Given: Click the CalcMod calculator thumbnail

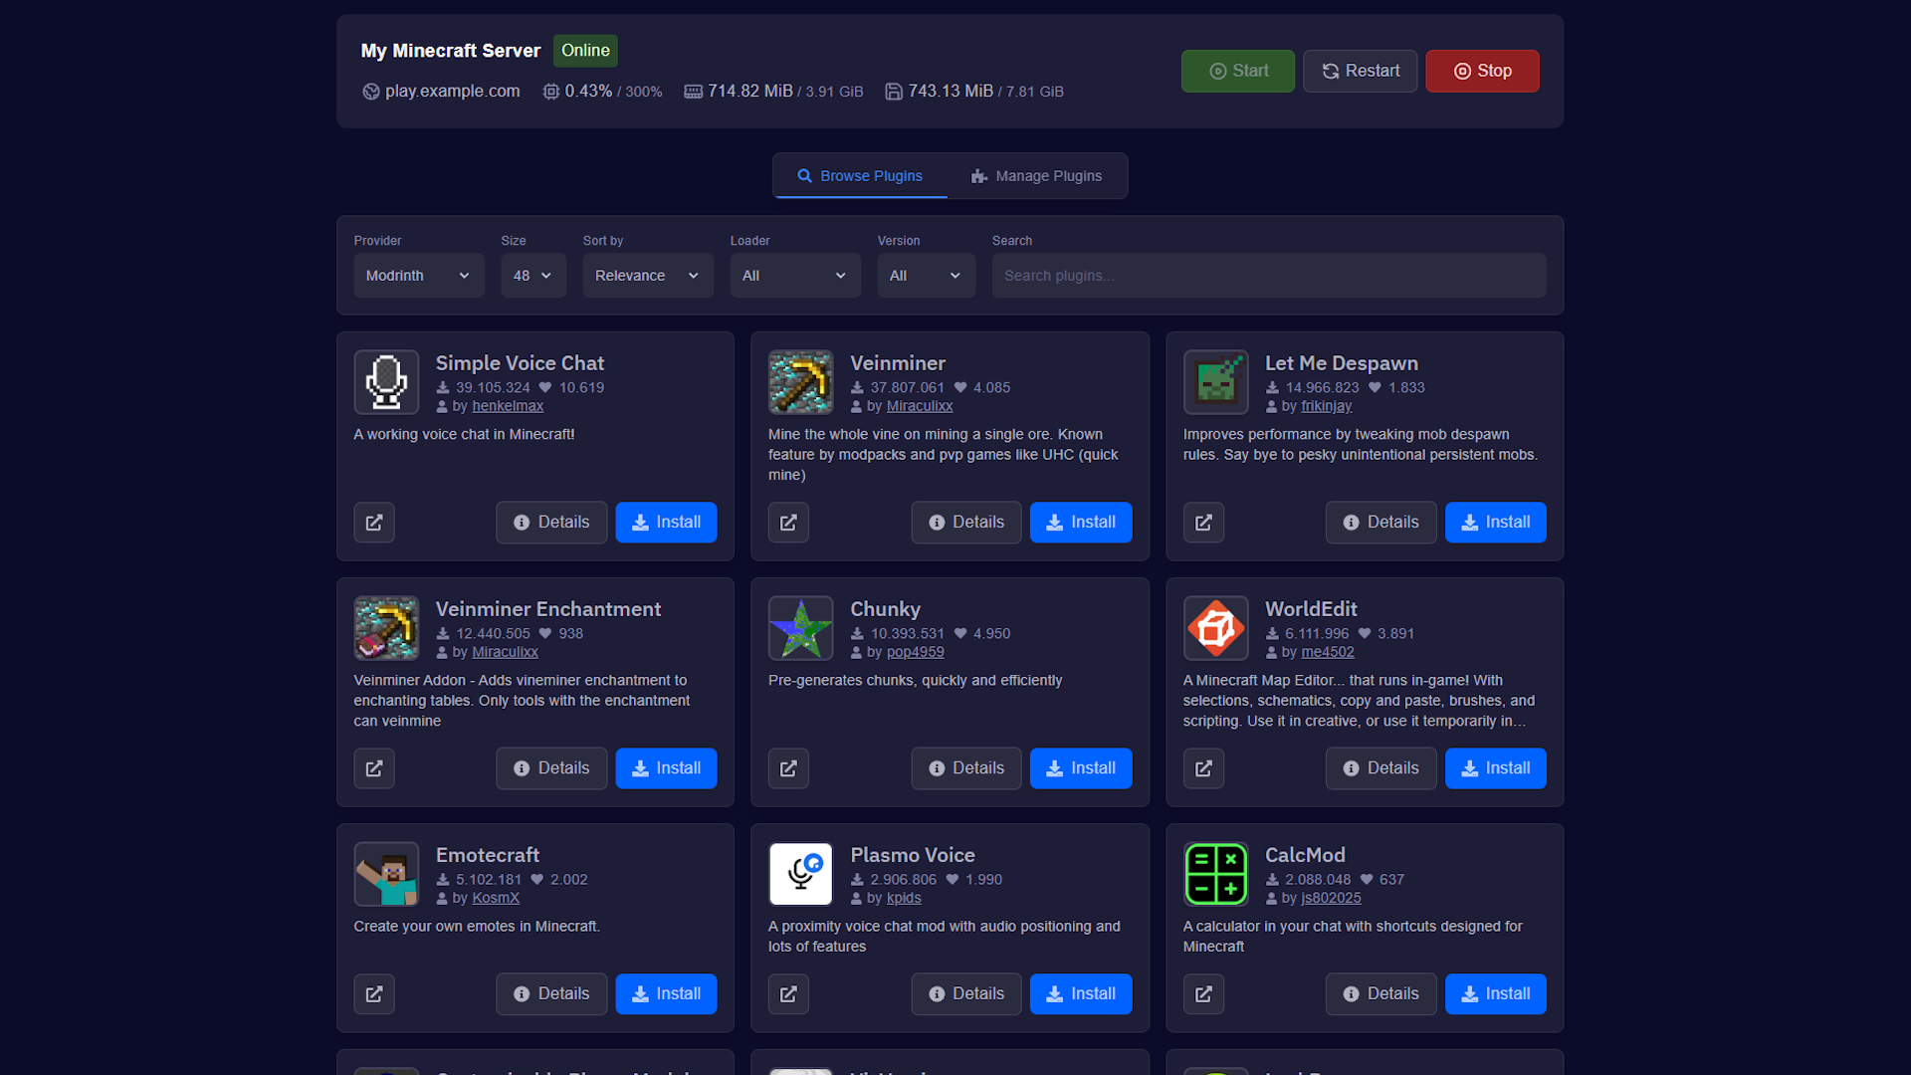Looking at the screenshot, I should [1215, 874].
